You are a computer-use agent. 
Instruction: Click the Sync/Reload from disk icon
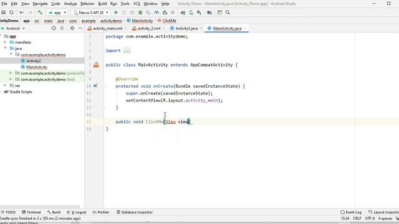[x=11, y=12]
